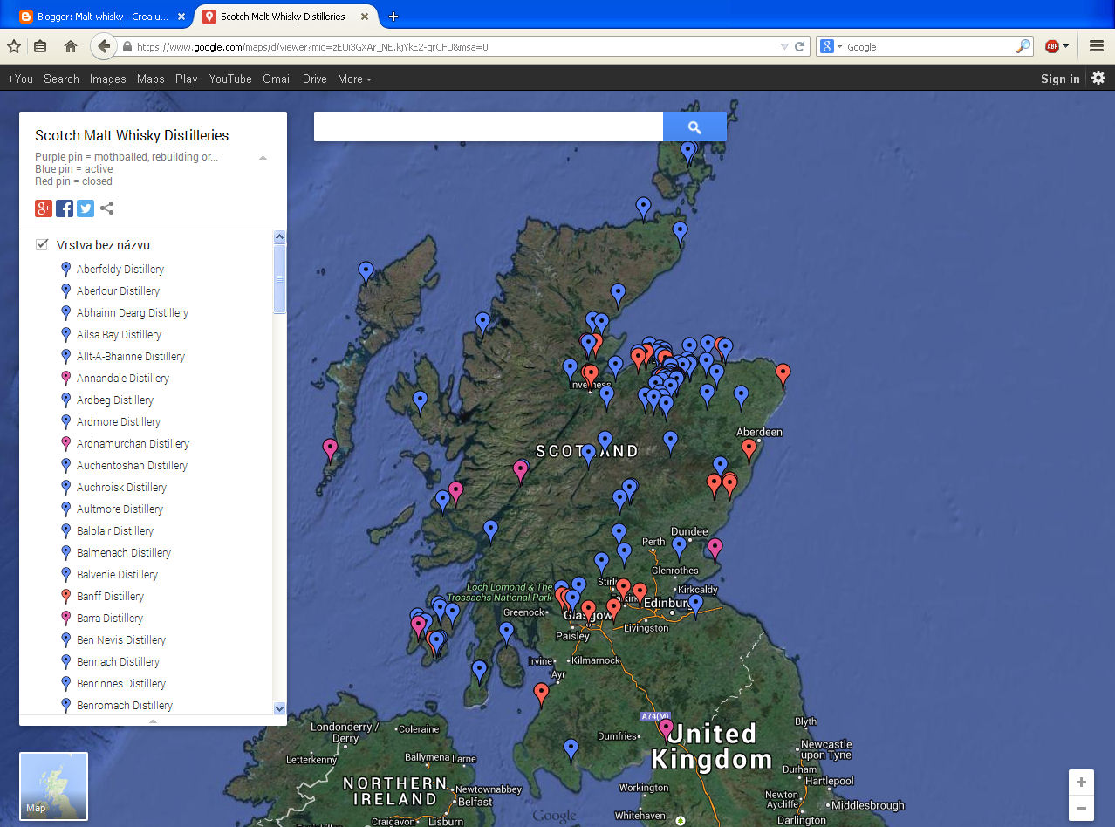Share map on Google Plus

coord(44,208)
